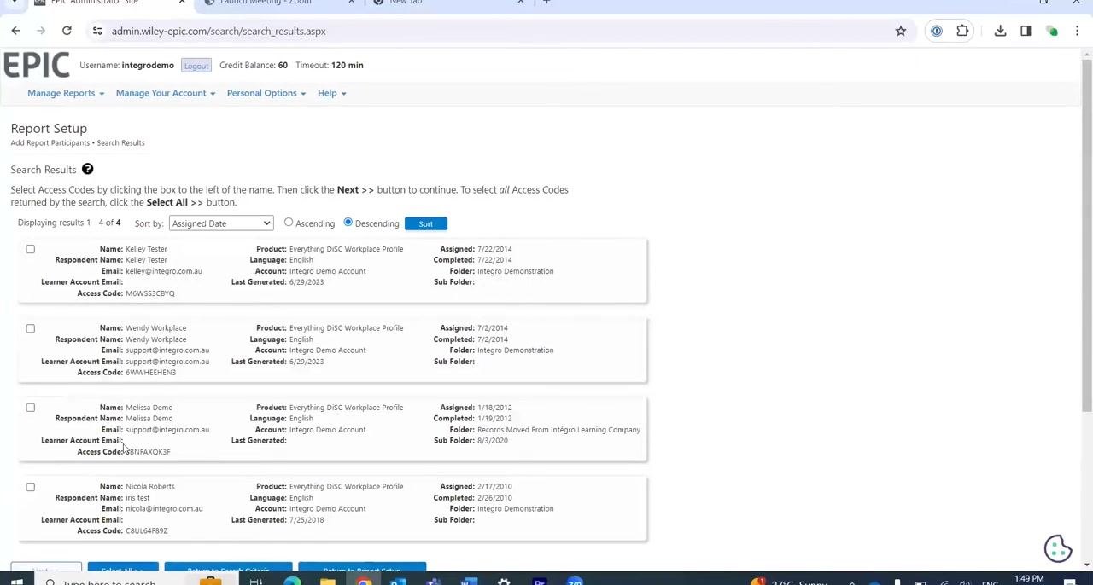Open the tab search dropdown arrow
This screenshot has width=1093, height=585.
pos(15,2)
